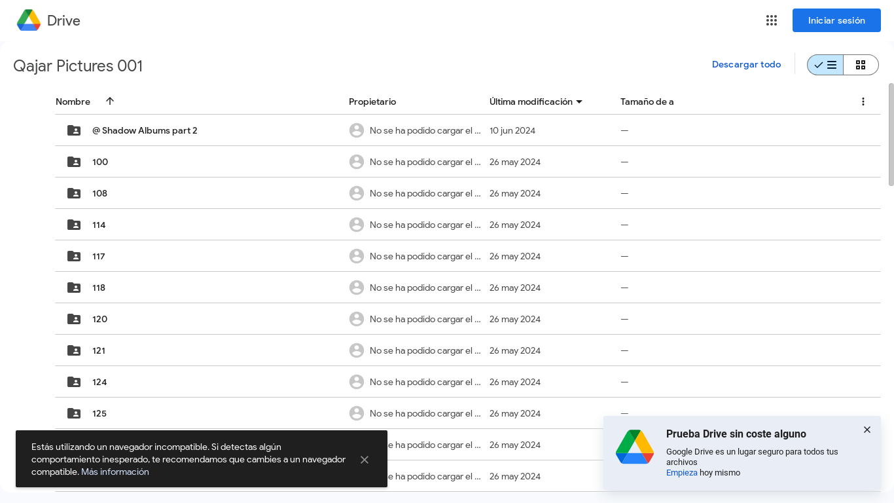Dismiss the incompatible browser notification

pos(365,460)
